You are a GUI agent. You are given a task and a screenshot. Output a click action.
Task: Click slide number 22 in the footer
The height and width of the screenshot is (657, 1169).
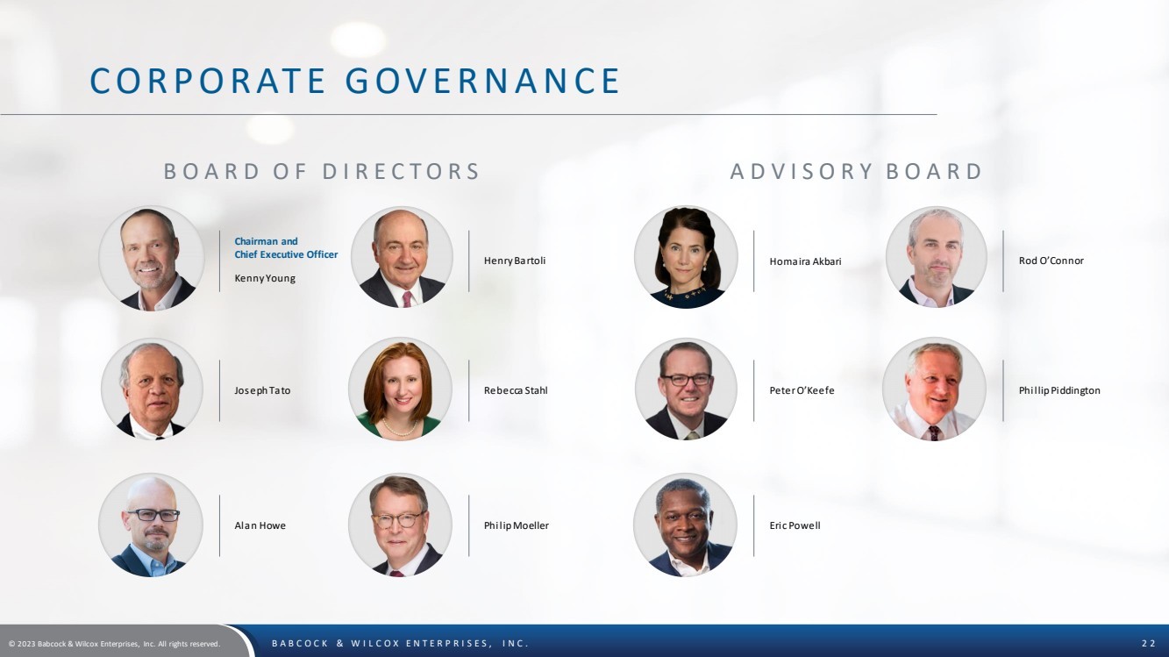point(1149,644)
